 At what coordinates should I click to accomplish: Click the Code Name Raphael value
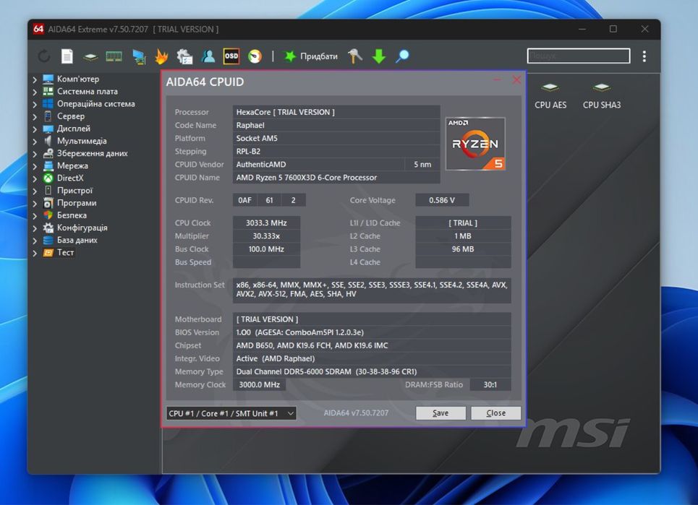(336, 126)
